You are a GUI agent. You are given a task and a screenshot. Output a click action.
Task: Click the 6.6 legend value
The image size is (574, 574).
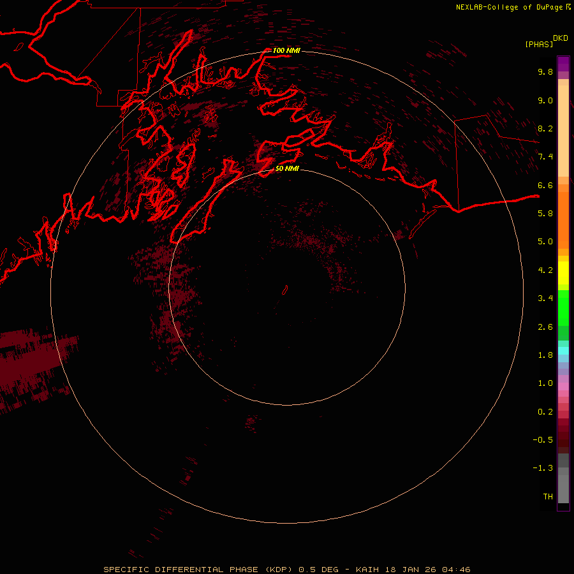tap(545, 185)
